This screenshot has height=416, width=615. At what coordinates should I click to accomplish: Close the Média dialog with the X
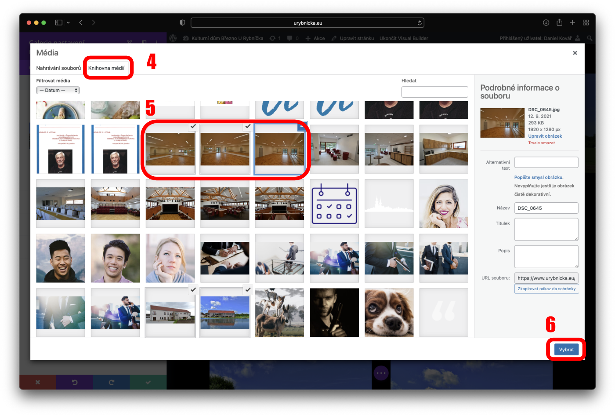point(575,53)
